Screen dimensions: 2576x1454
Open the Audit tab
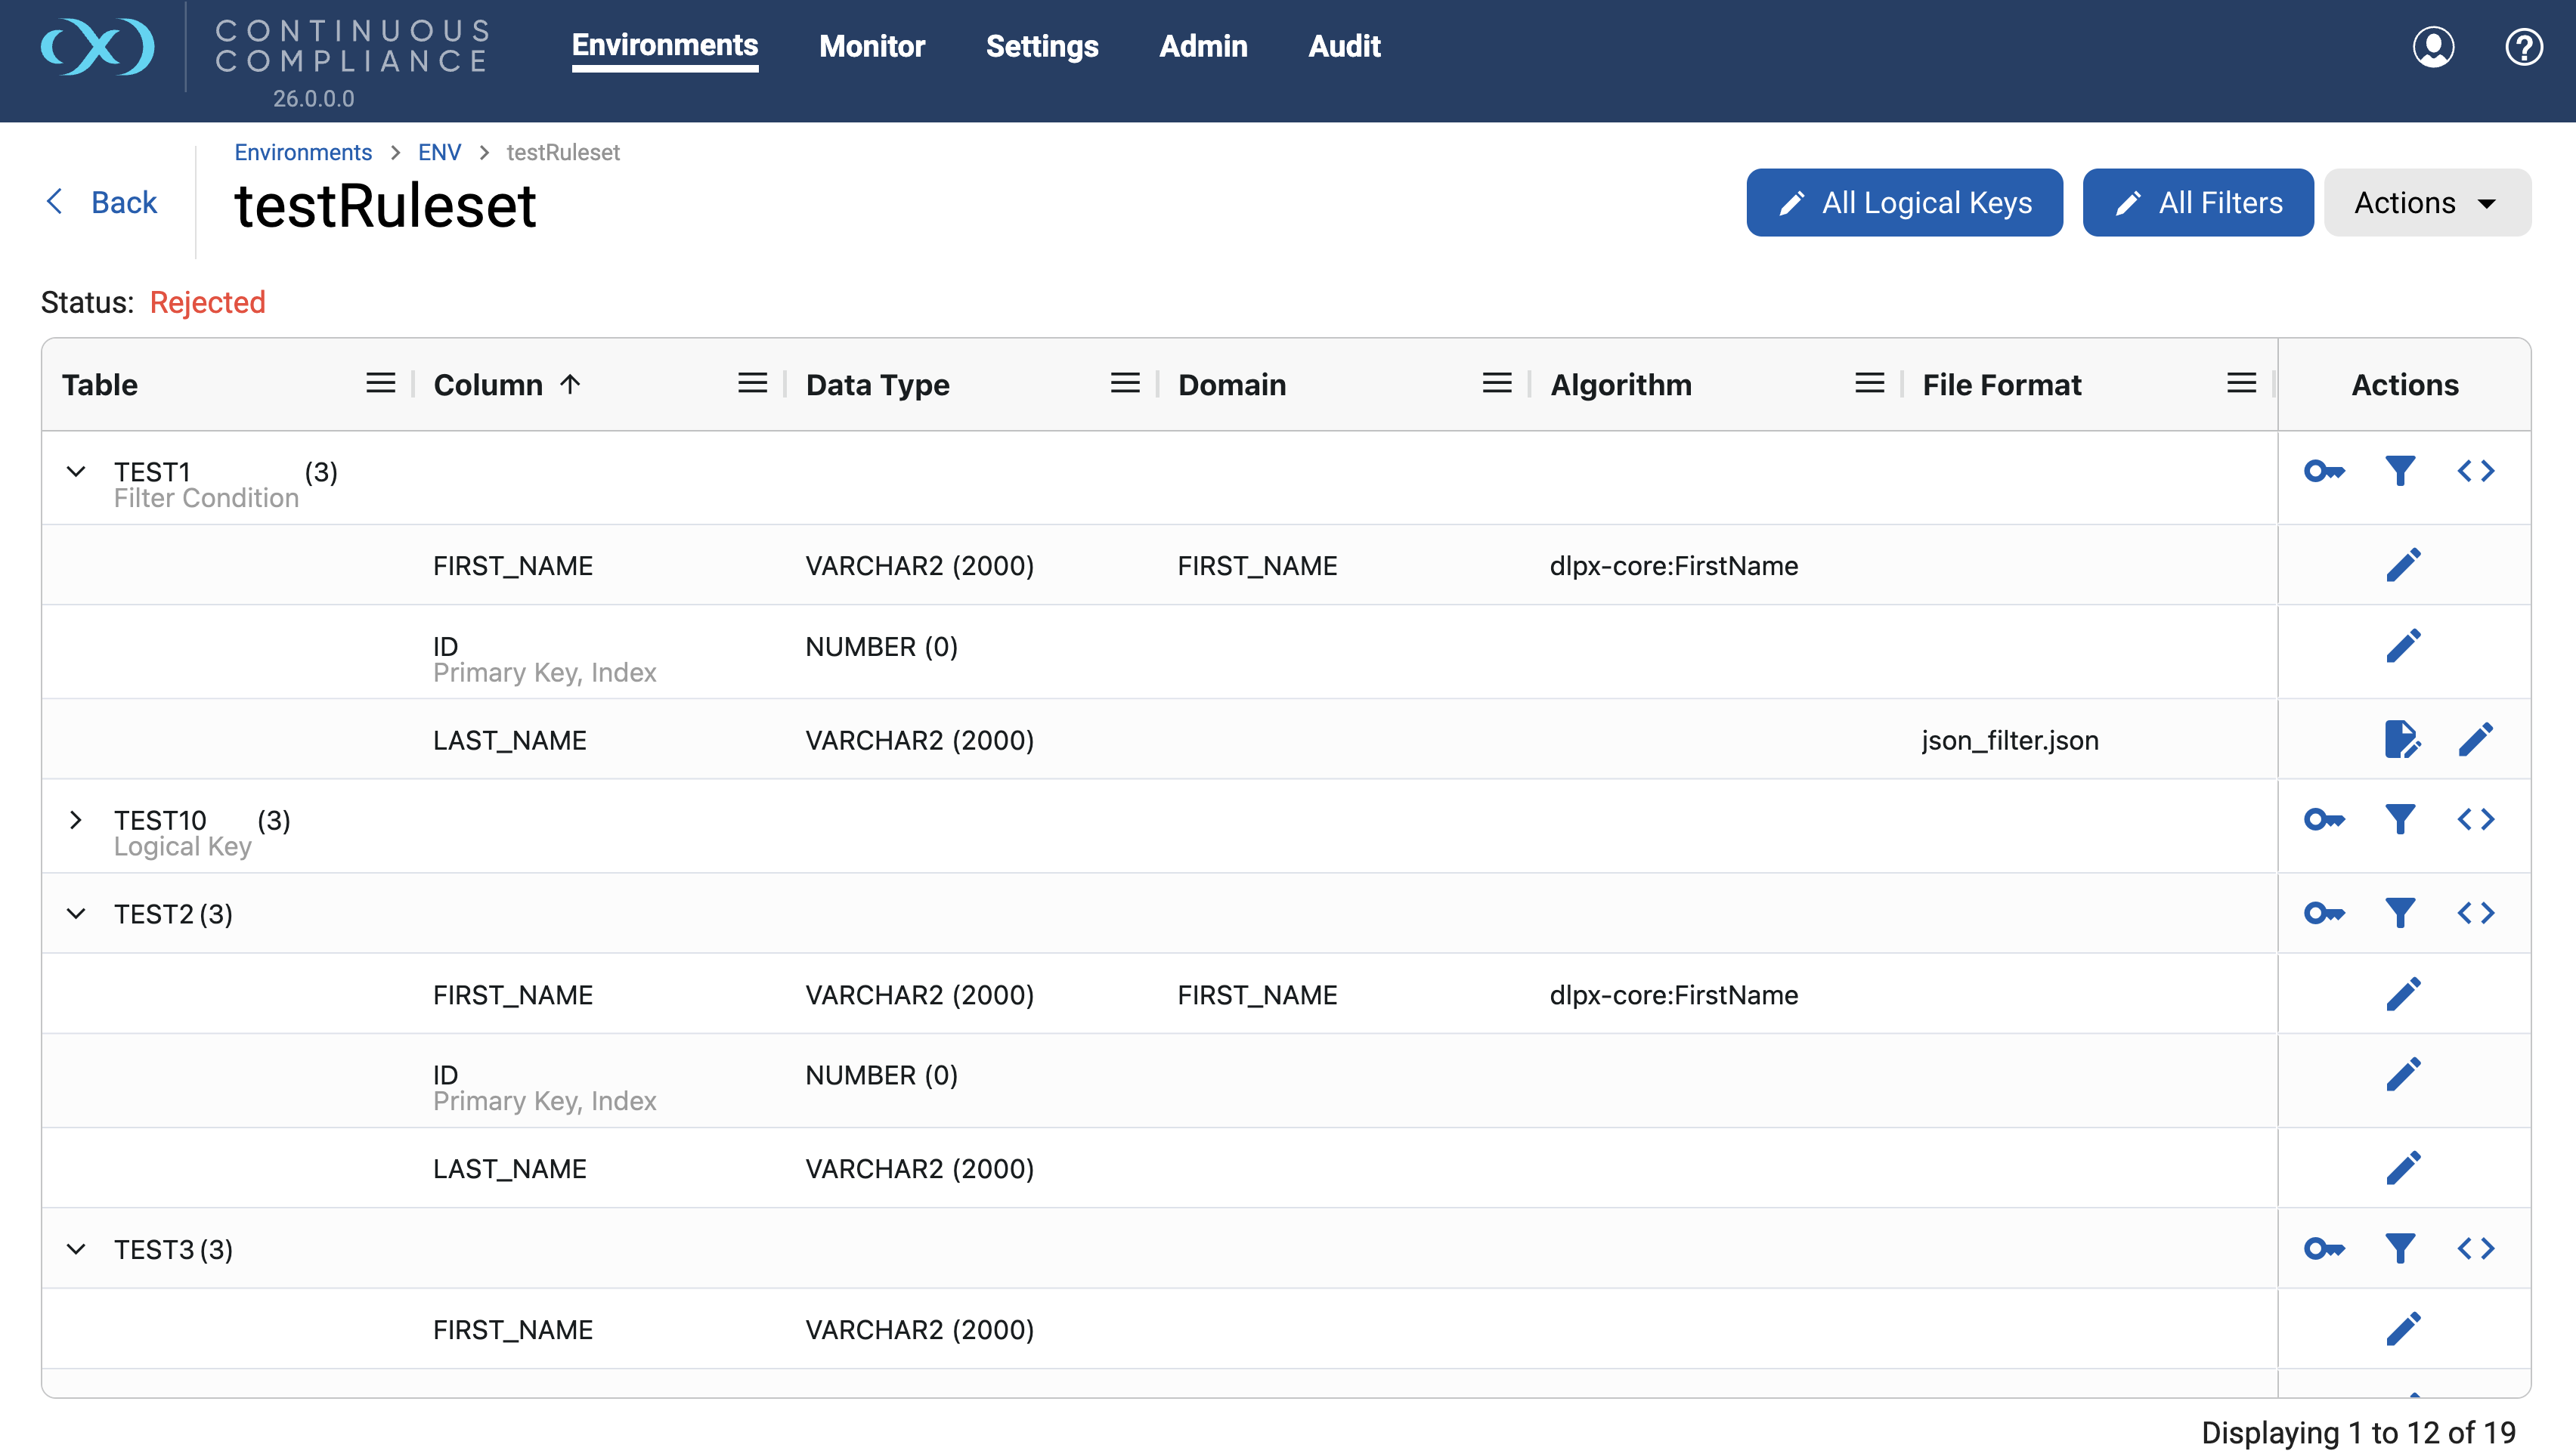click(1344, 46)
